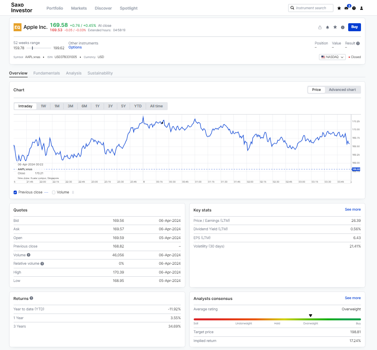Add Apple to watchlist with star icon
Screen dimensions: 377x350
335,27
